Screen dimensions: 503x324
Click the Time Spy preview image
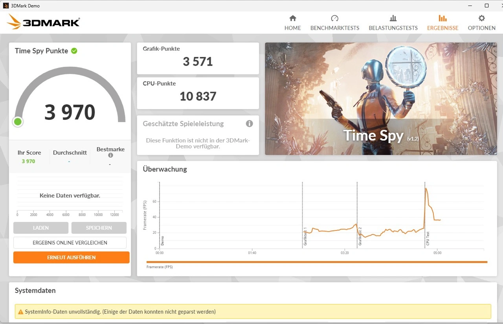(x=381, y=99)
